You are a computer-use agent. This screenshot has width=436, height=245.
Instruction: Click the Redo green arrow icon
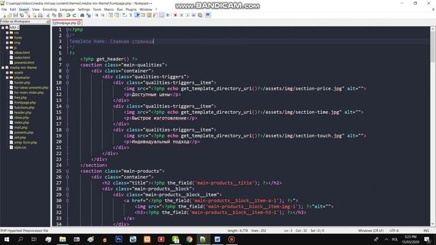74,15
